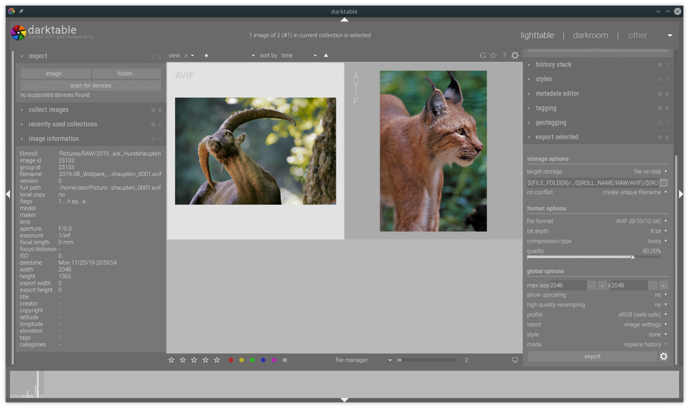Click the star filter icon in the top toolbar
689x408 pixels.
[206, 55]
